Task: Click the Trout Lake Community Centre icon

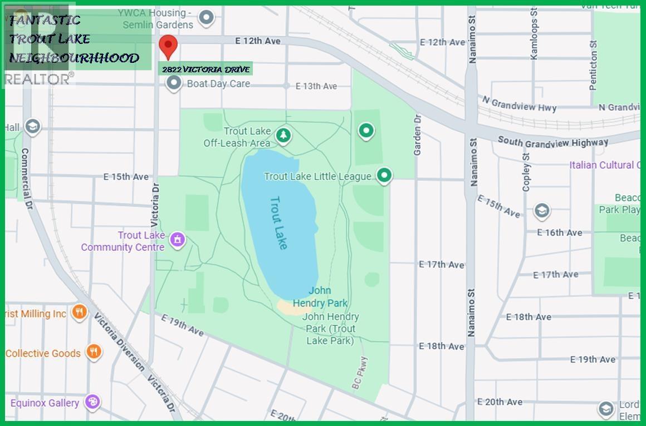Action: click(178, 240)
